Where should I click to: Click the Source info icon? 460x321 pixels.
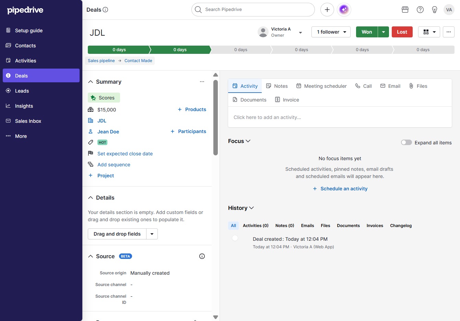(x=202, y=256)
